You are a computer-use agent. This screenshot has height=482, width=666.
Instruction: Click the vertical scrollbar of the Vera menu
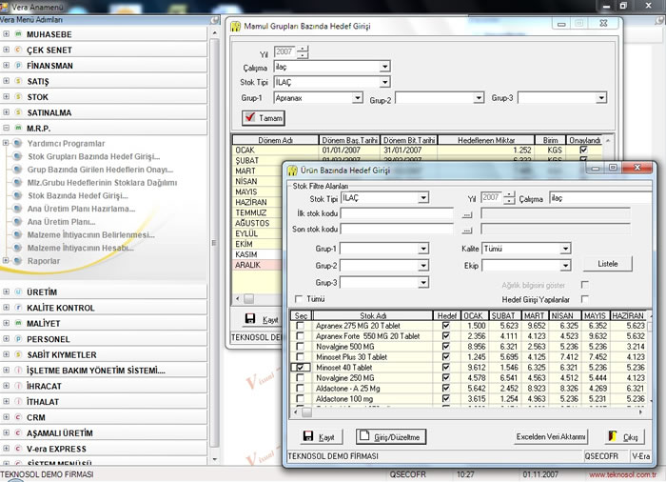(x=214, y=248)
